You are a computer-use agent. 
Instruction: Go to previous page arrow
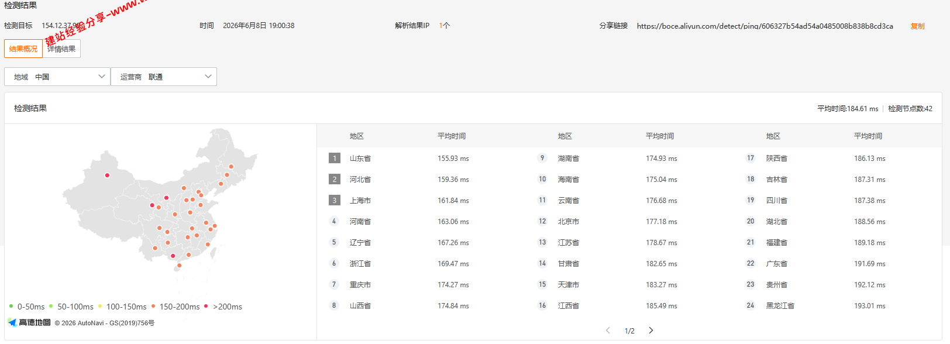click(608, 331)
